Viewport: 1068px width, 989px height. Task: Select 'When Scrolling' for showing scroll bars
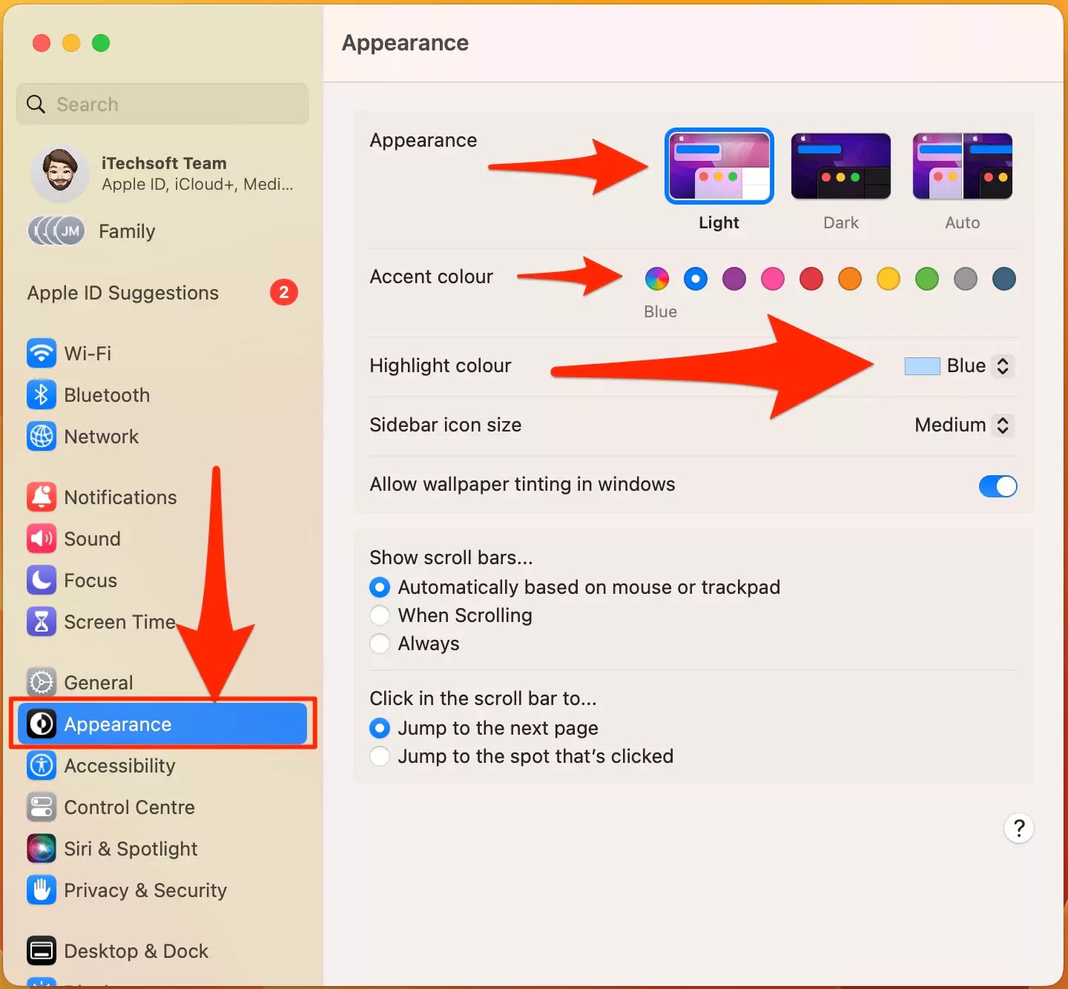click(379, 615)
